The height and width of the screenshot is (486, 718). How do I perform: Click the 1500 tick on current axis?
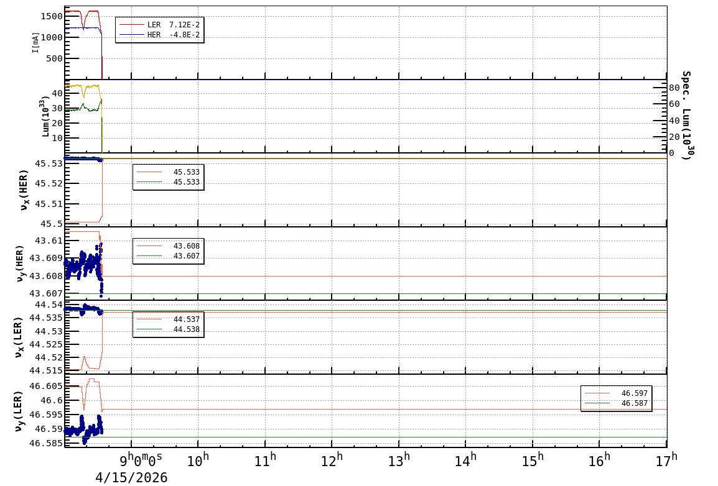pyautogui.click(x=51, y=16)
